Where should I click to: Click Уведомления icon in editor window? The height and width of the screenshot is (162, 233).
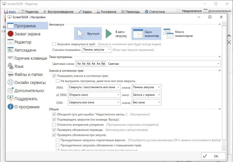click(178, 11)
